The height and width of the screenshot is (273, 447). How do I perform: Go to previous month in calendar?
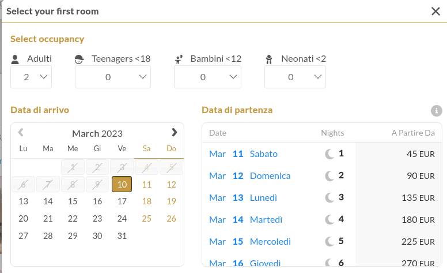click(21, 133)
